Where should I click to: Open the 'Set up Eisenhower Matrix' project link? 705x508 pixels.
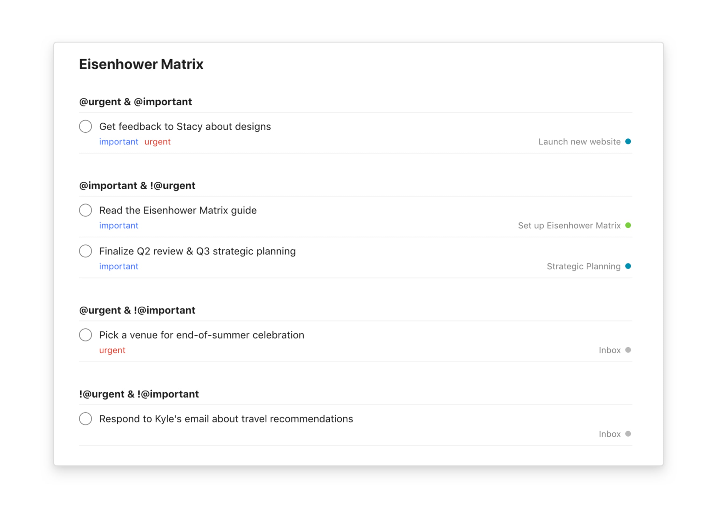(x=569, y=226)
